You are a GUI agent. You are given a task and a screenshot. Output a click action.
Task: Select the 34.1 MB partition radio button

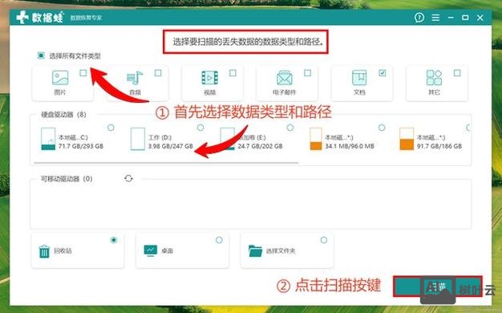click(x=382, y=128)
